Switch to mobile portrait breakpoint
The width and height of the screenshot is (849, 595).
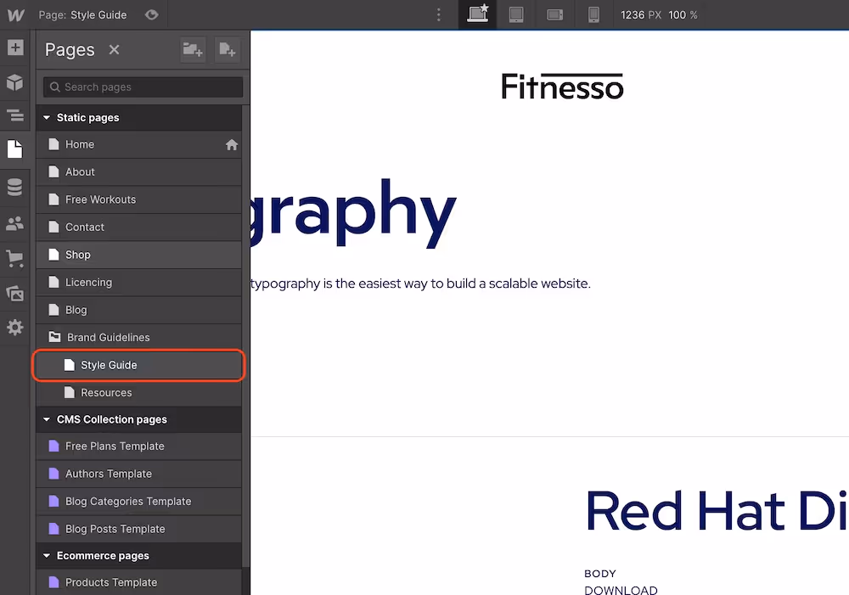pos(593,14)
